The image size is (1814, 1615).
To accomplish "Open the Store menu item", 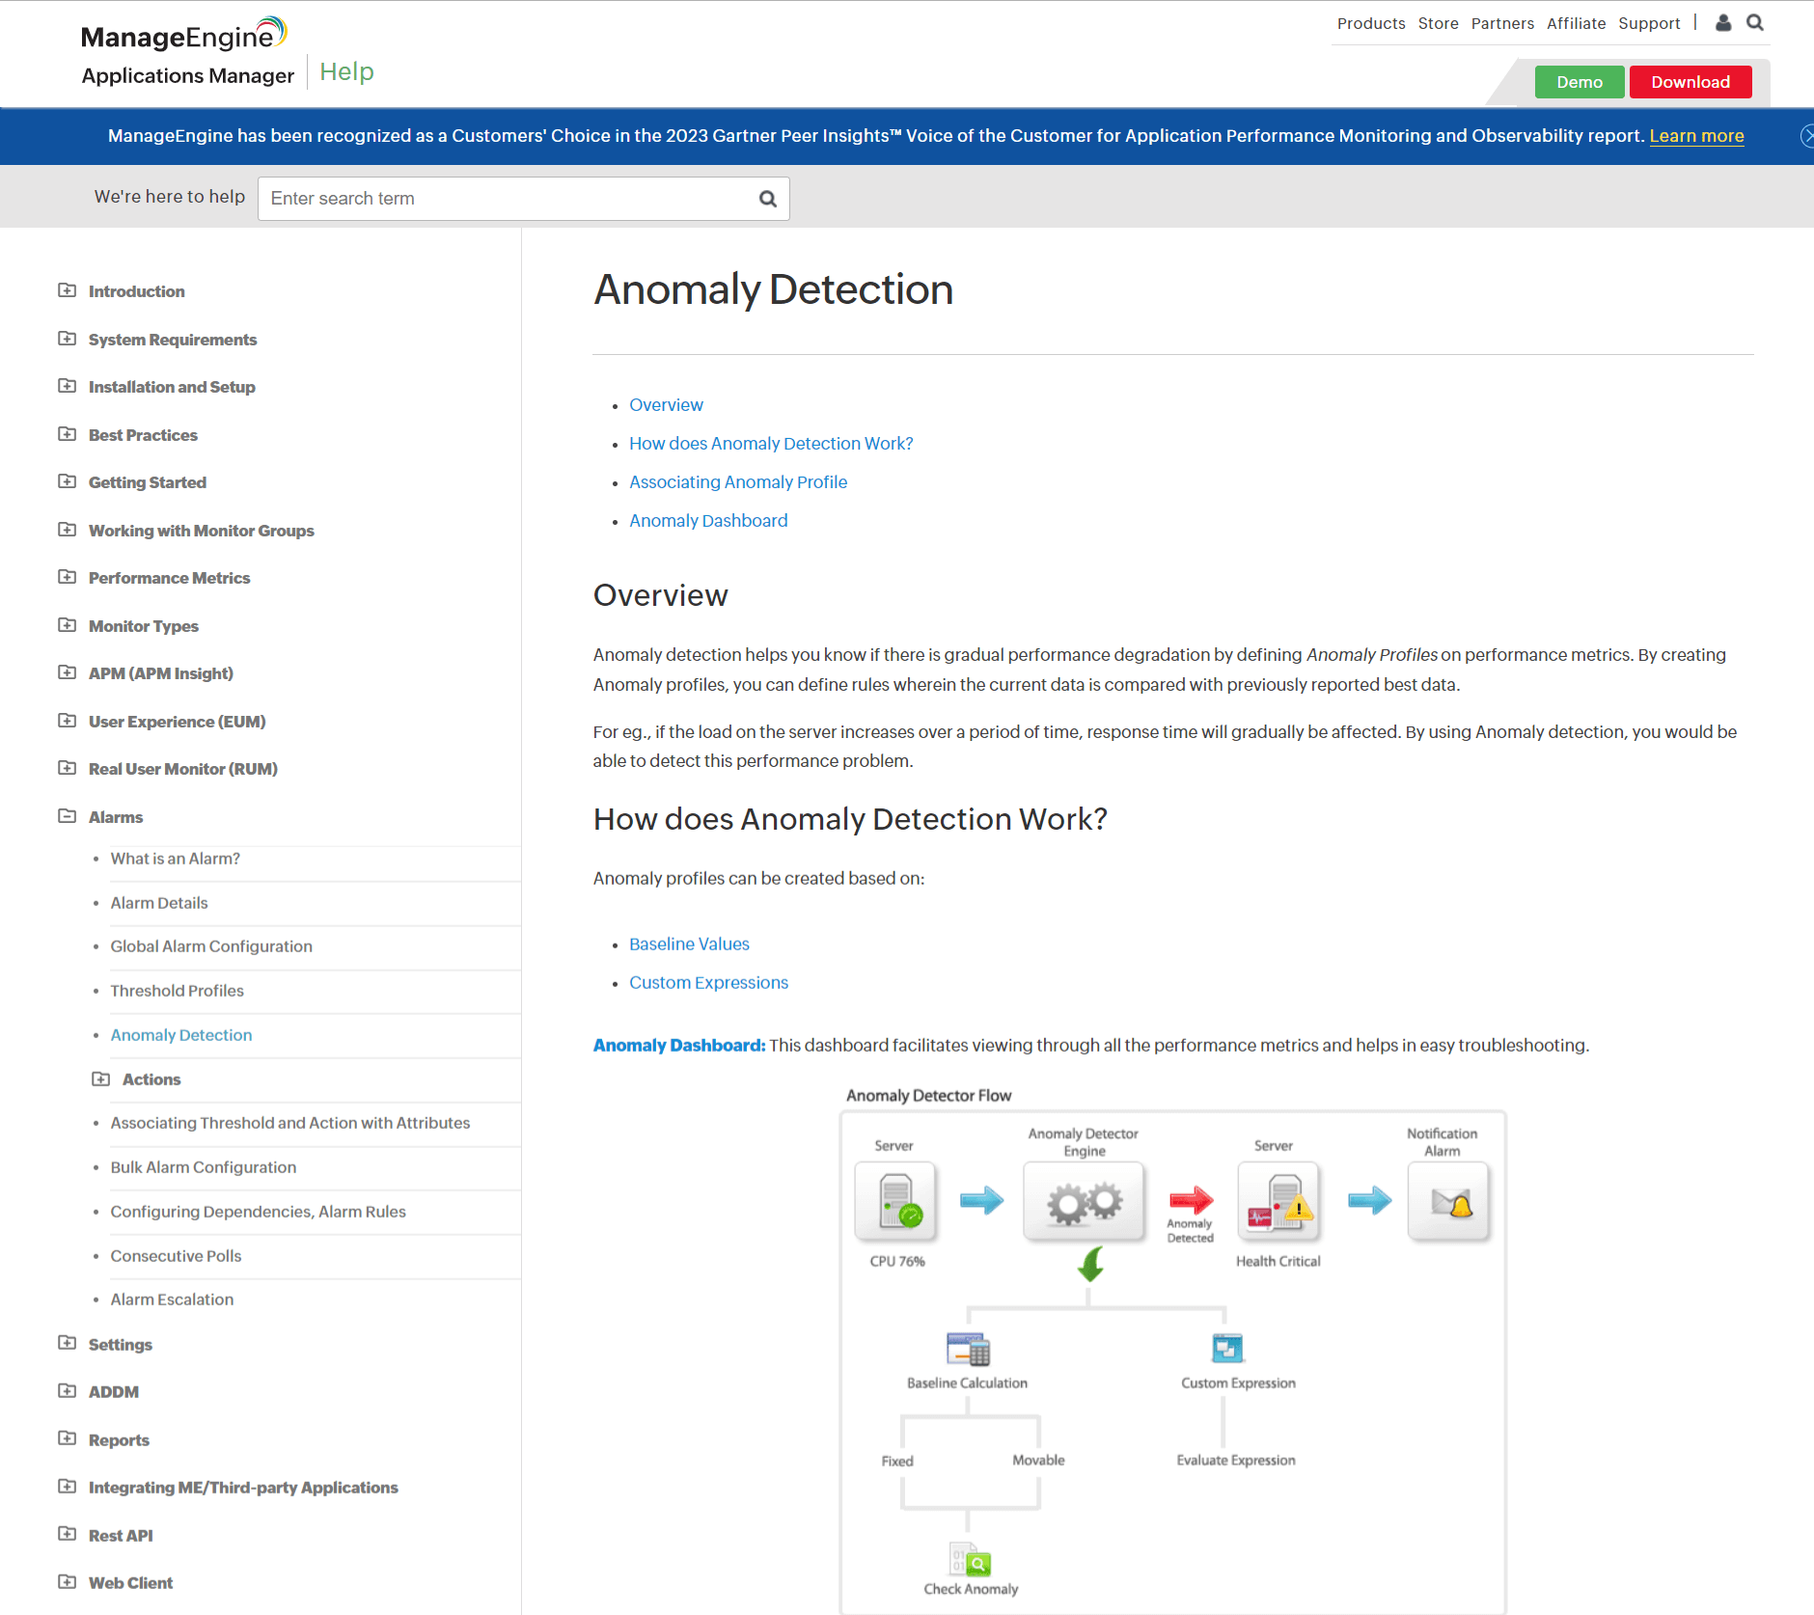I will pos(1438,23).
